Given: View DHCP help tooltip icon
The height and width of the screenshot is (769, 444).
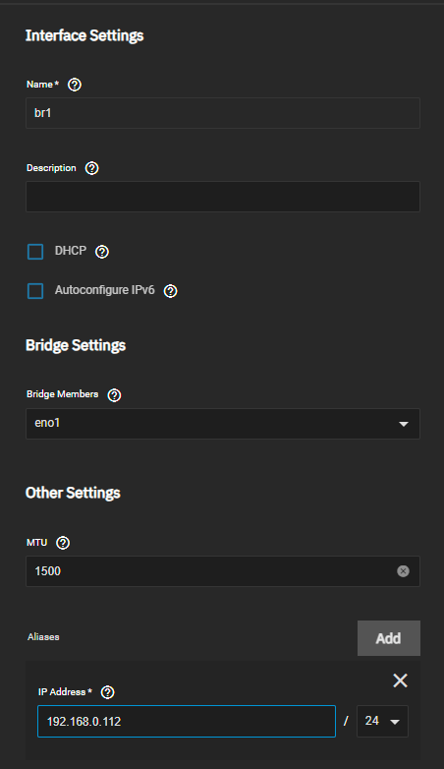Looking at the screenshot, I should click(102, 252).
